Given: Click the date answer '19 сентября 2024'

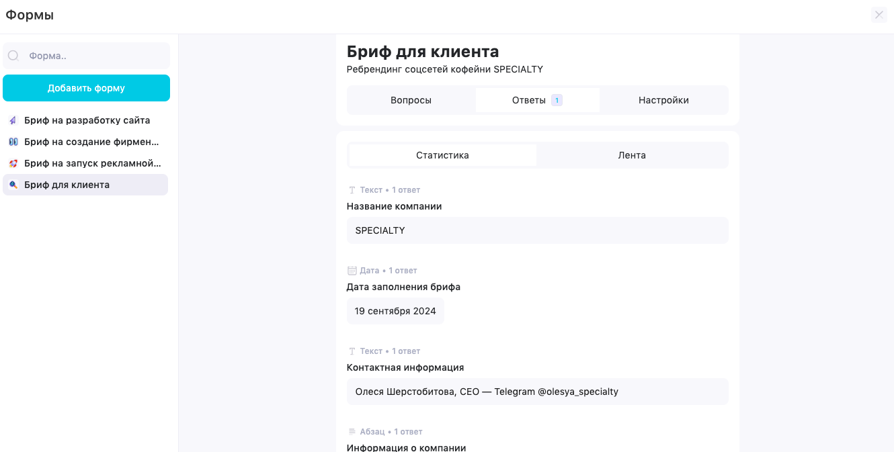Looking at the screenshot, I should pyautogui.click(x=395, y=311).
